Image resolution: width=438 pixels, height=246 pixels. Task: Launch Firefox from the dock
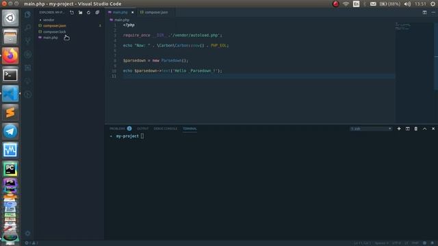click(10, 55)
